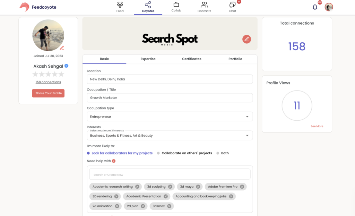
Task: Open the Interests dropdown
Action: [247, 136]
